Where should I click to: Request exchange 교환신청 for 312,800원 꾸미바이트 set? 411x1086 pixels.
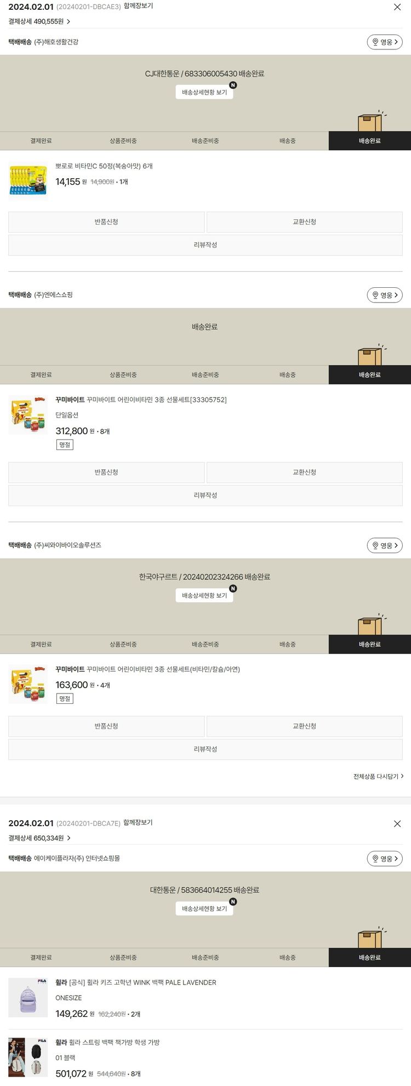305,473
